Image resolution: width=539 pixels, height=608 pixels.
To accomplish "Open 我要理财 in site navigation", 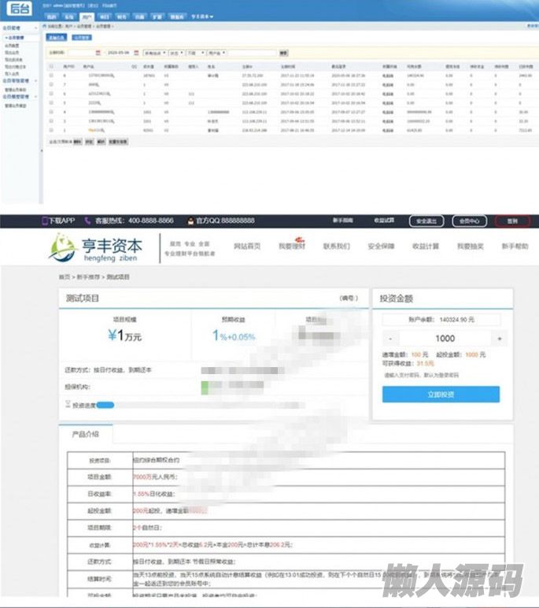I will click(x=292, y=246).
